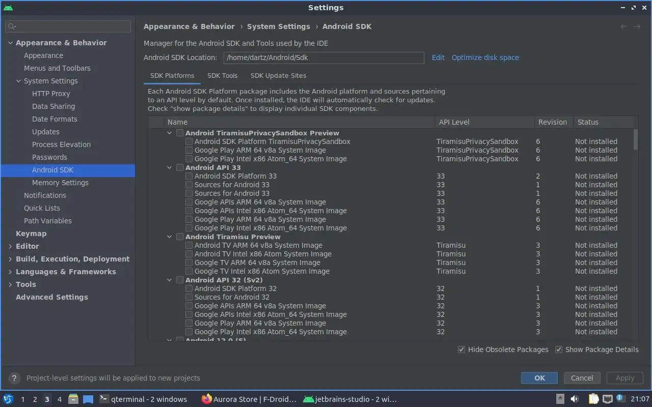Click the forward navigation arrow

(x=637, y=26)
